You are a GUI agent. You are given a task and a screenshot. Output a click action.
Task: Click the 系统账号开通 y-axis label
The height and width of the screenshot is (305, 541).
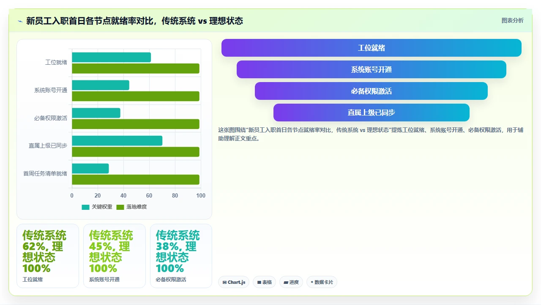click(51, 91)
